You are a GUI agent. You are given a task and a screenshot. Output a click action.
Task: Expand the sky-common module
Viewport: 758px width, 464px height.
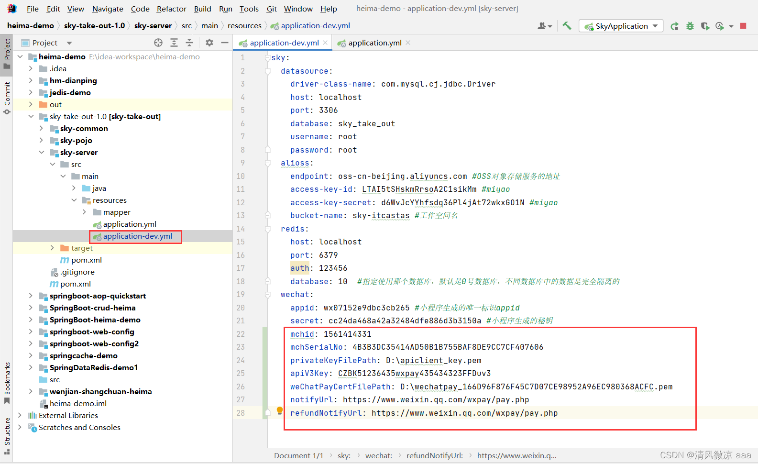42,128
